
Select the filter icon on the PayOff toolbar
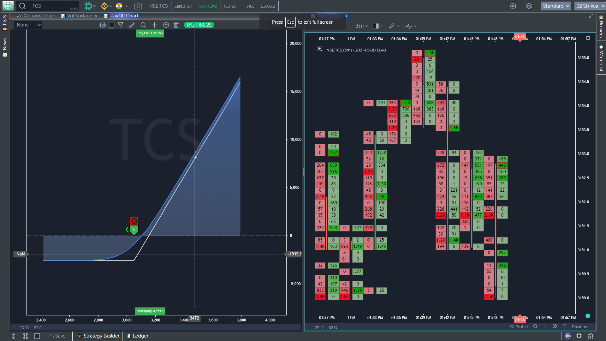pyautogui.click(x=121, y=25)
